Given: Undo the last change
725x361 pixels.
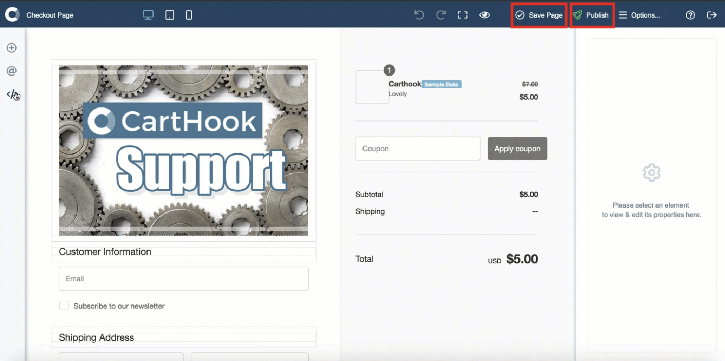Looking at the screenshot, I should point(419,15).
